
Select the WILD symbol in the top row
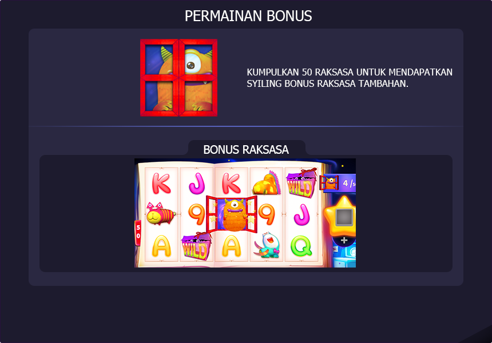pos(301,184)
